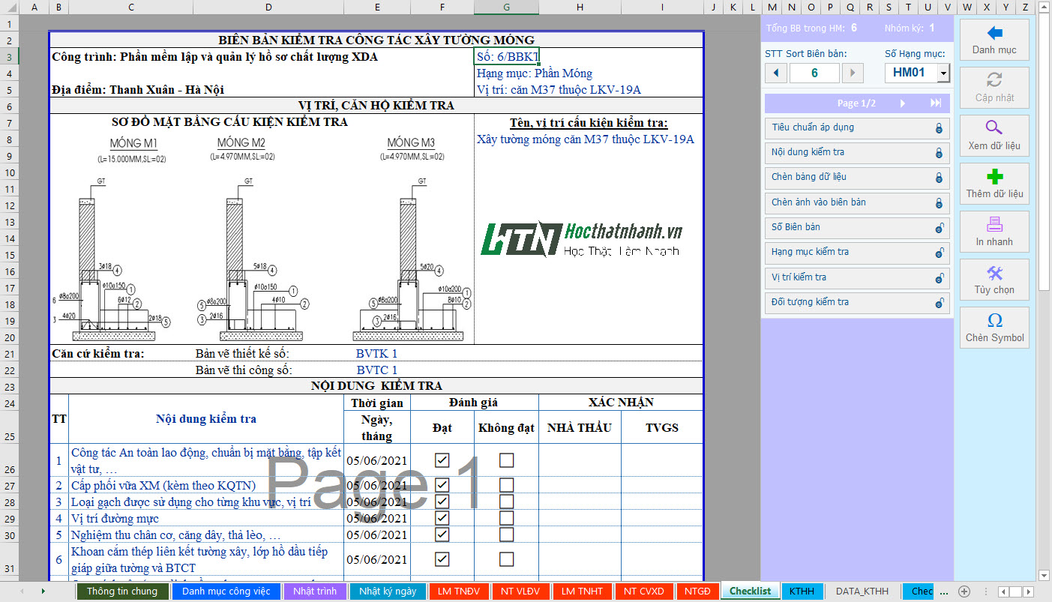
Task: Open the Số Hạng mục HM01 dropdown
Action: tap(943, 73)
